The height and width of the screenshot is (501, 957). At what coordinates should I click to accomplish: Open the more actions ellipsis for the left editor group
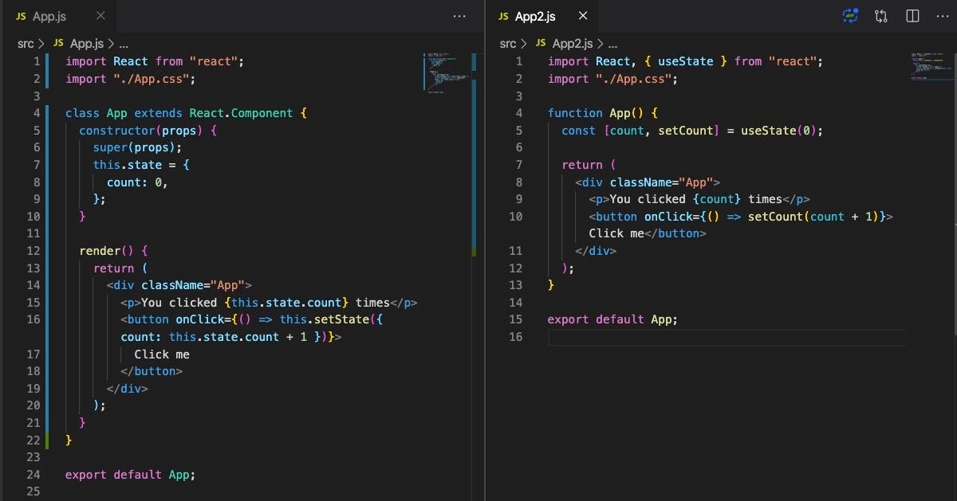459,16
